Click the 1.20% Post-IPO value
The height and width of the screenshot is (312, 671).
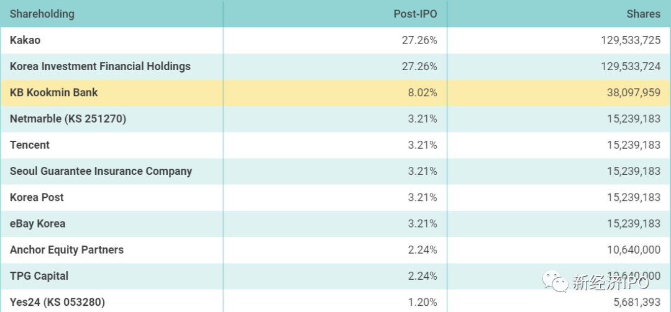pos(422,302)
